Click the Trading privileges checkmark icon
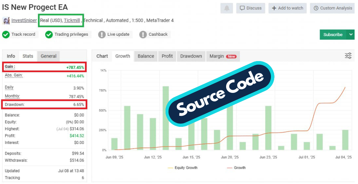Image resolution: width=358 pixels, height=184 pixels. pyautogui.click(x=49, y=35)
